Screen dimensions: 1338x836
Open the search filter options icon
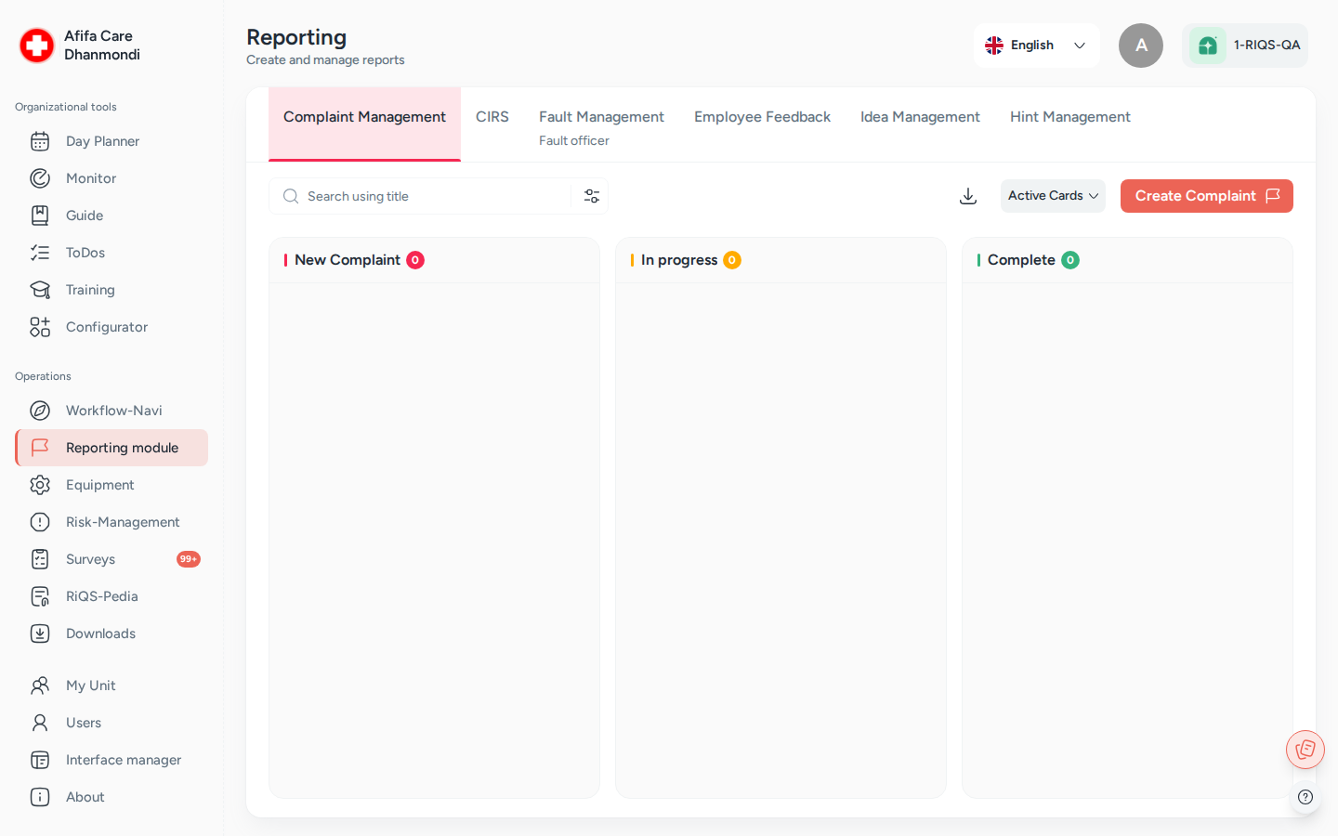(592, 196)
